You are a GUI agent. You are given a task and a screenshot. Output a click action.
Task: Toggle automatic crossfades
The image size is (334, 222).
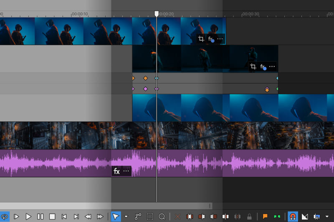point(304,217)
